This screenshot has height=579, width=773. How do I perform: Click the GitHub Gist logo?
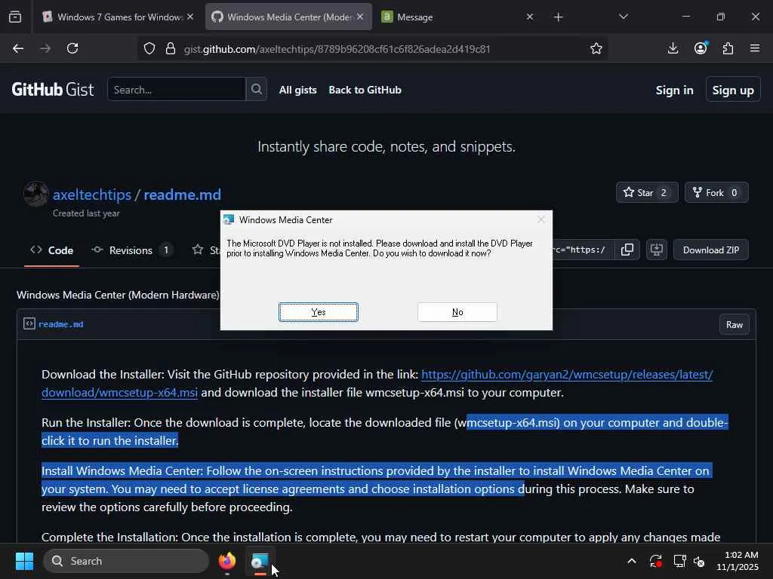coord(53,90)
